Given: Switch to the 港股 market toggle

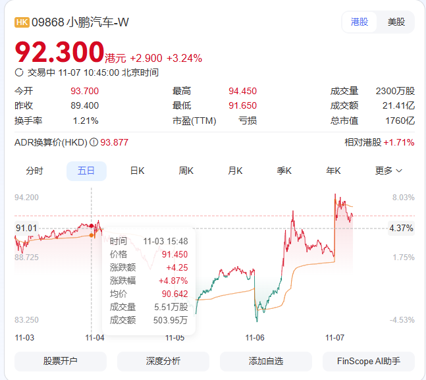Looking at the screenshot, I should point(359,22).
